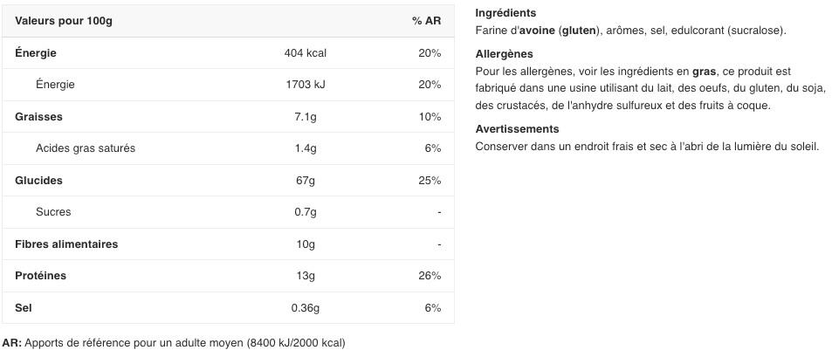Viewport: 832px width, 357px height.
Task: Click the 'Acides gras saturés' row label
Action: [86, 148]
